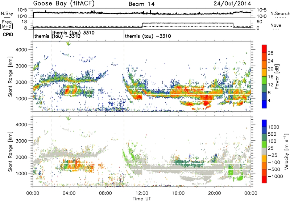Click the "16" Power colorbar tick label
The image size is (290, 201).
point(270,77)
